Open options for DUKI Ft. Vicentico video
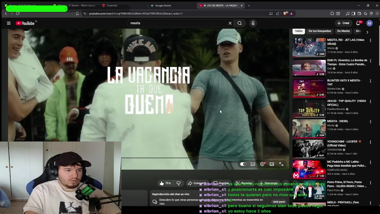 pyautogui.click(x=370, y=61)
